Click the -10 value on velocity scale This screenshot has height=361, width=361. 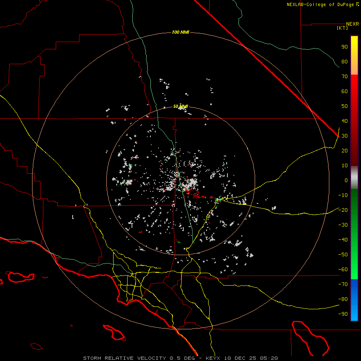(343, 195)
